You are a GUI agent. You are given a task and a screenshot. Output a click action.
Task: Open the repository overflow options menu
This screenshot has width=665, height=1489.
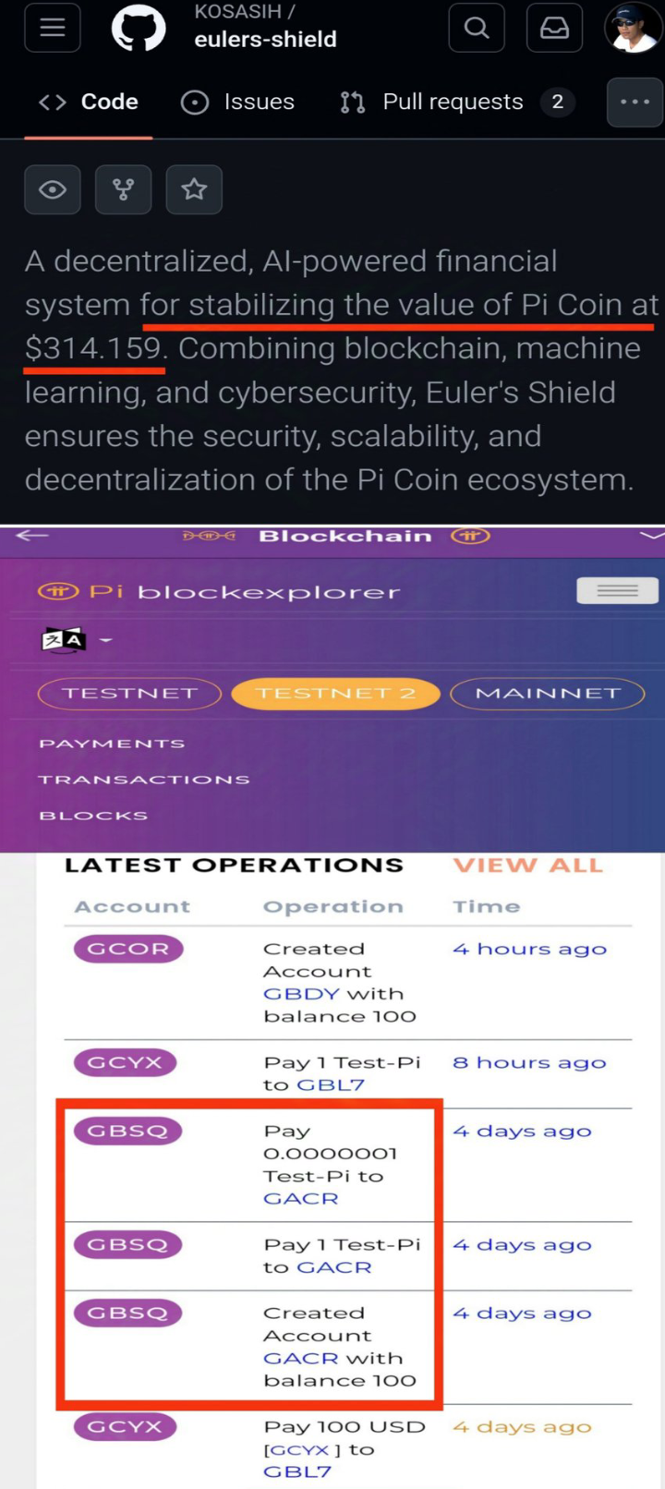point(635,102)
